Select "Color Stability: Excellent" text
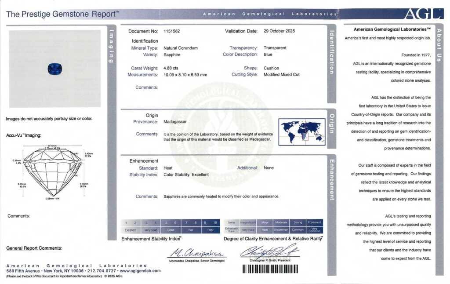 [x=186, y=175]
